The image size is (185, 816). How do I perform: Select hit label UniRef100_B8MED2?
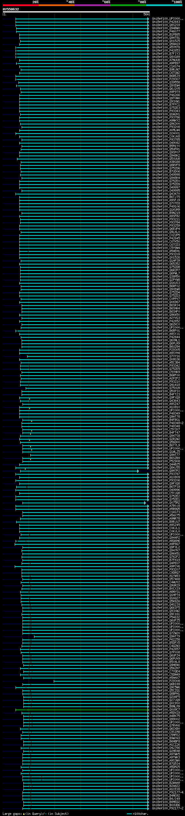166,802
